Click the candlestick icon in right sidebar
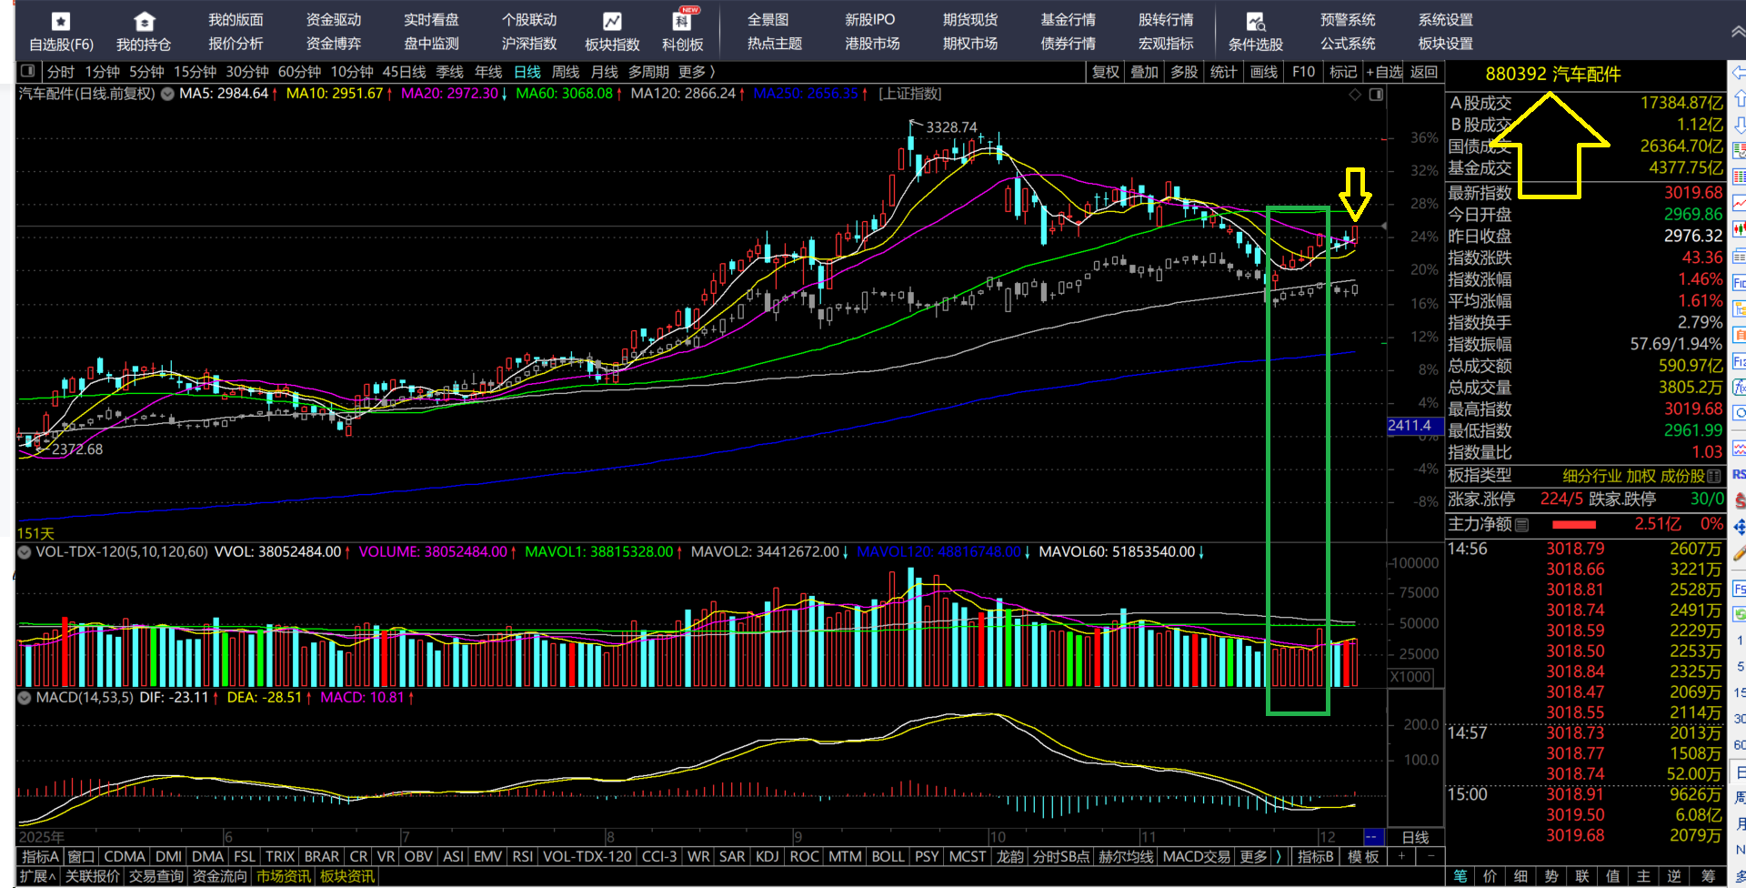The image size is (1746, 888). tap(1739, 228)
